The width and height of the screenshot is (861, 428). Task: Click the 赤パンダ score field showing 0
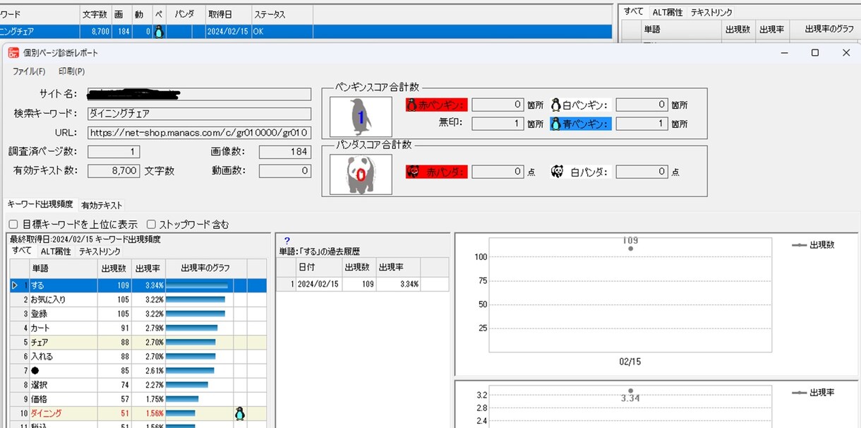tap(498, 172)
